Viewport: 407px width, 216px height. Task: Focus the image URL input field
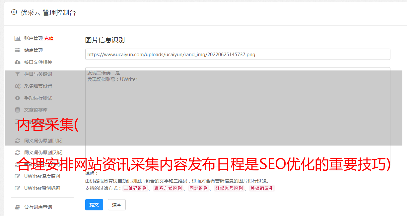coord(237,54)
